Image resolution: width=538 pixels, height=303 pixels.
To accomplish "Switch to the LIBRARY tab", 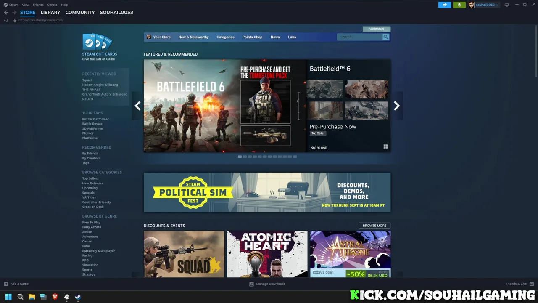I will coord(50,13).
